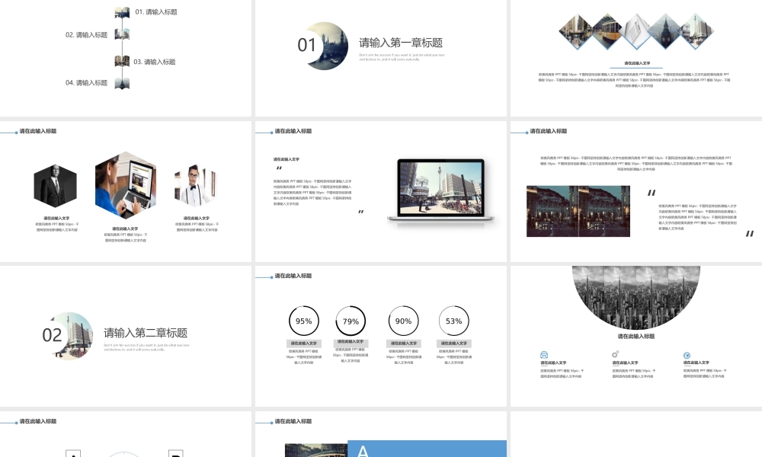Select the grey '请在此输入文字' label under 79%

(351, 343)
